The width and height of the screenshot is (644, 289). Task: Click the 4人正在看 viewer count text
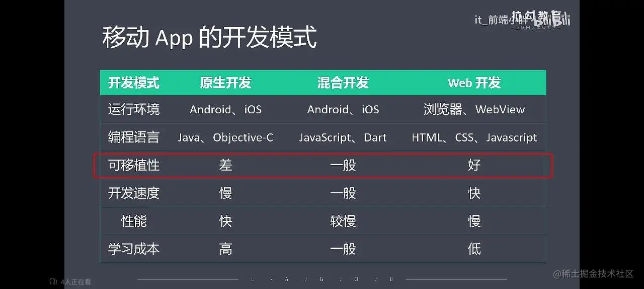tap(75, 282)
